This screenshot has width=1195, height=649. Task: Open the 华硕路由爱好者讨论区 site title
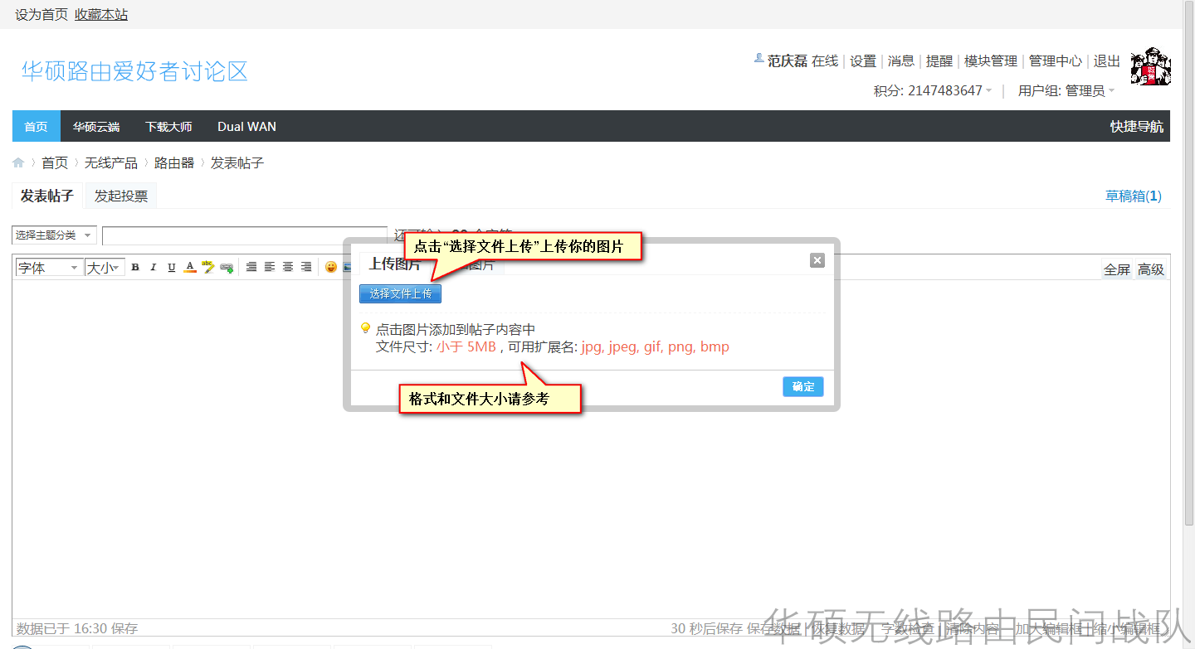(x=134, y=71)
